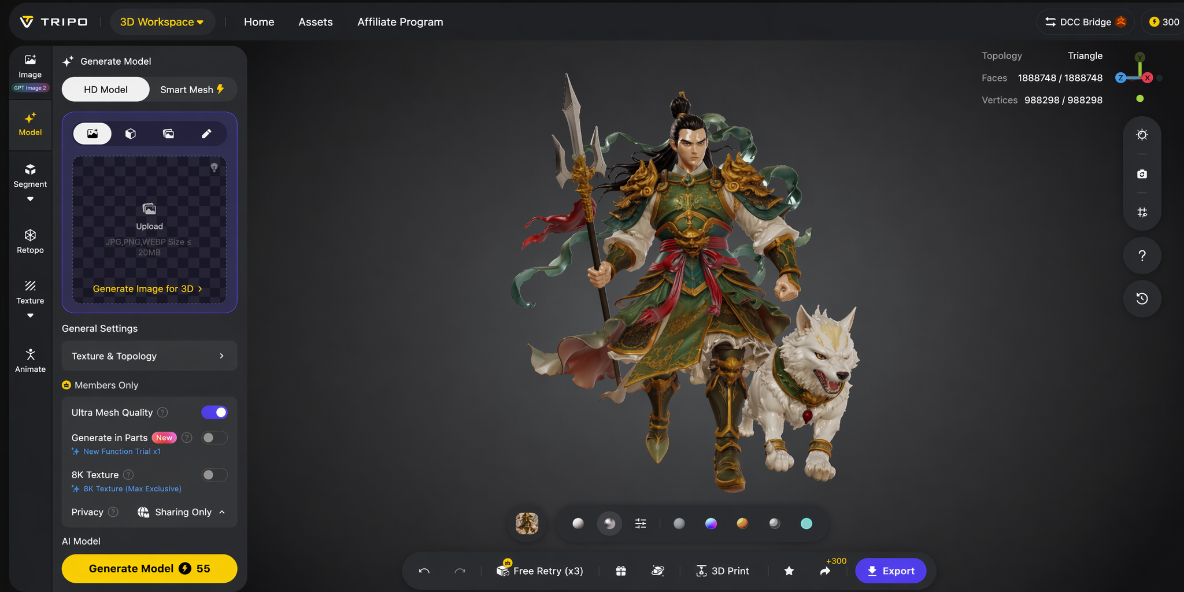The width and height of the screenshot is (1184, 592).
Task: Go to the Home page
Action: click(259, 22)
